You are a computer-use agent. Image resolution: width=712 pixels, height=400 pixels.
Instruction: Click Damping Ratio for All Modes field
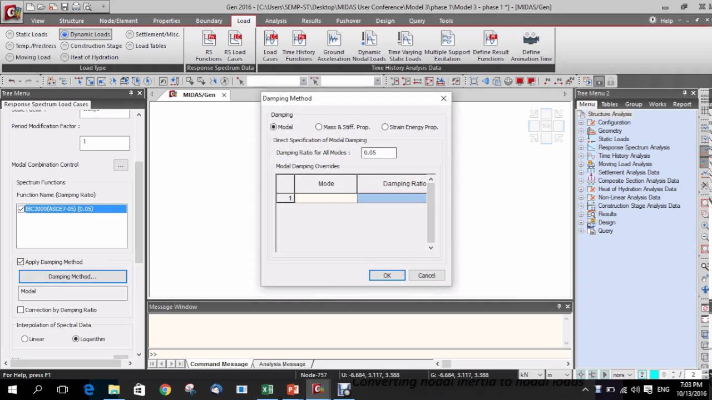click(379, 152)
